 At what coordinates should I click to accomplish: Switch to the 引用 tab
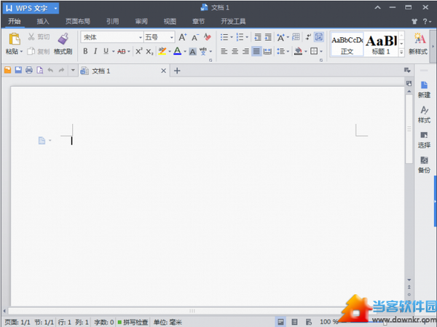113,21
